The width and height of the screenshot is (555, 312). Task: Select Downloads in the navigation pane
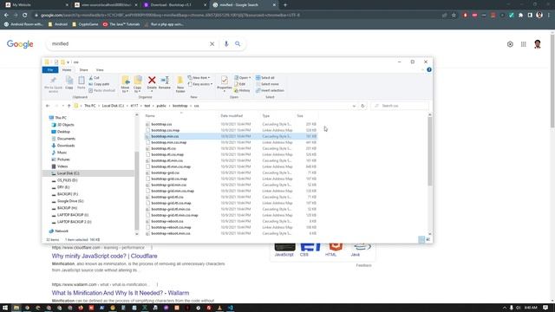66,146
